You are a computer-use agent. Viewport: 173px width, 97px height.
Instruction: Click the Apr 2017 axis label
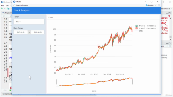[69, 74]
